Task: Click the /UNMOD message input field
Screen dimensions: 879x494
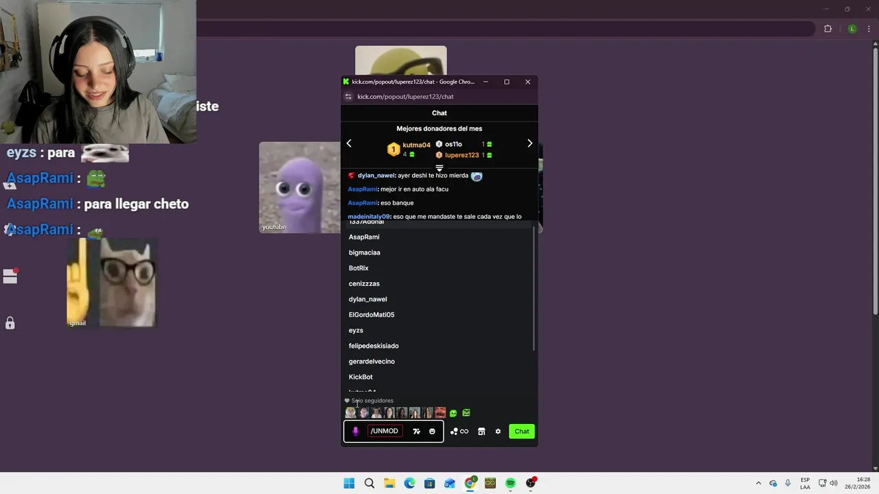Action: pos(385,431)
